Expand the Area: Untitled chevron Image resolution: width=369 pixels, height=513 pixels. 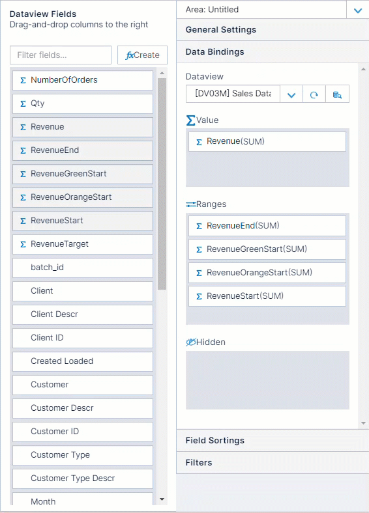tap(358, 10)
